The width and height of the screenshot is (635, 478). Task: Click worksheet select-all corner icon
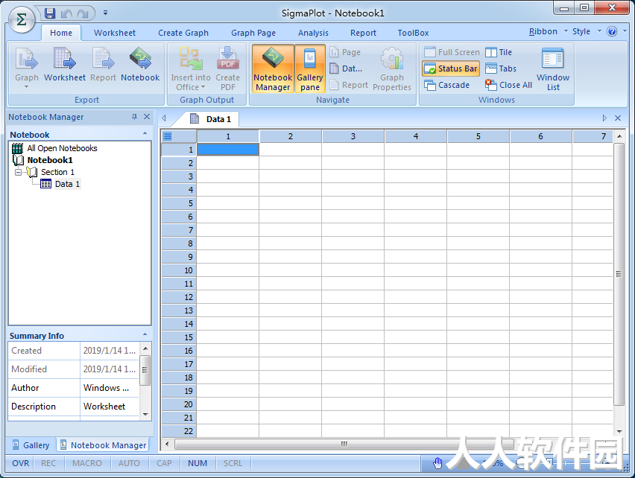pyautogui.click(x=167, y=136)
